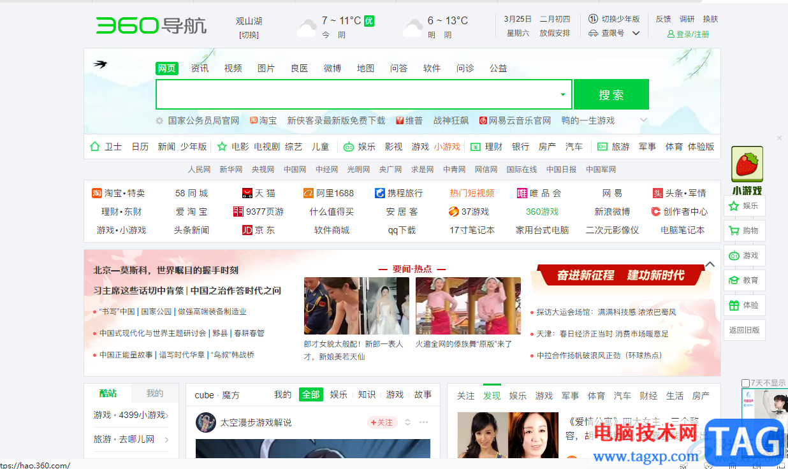Viewport: 788px width, 469px height.
Task: Select the 视频 search tab
Action: (233, 68)
